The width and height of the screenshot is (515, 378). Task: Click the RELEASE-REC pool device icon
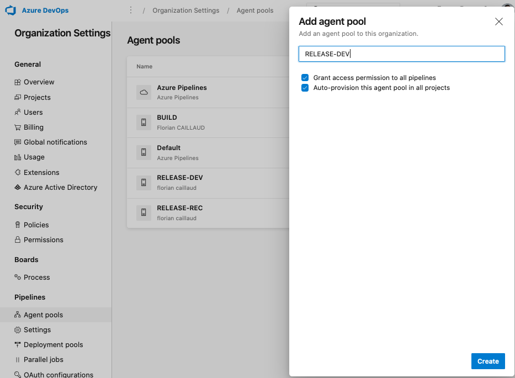(x=144, y=212)
